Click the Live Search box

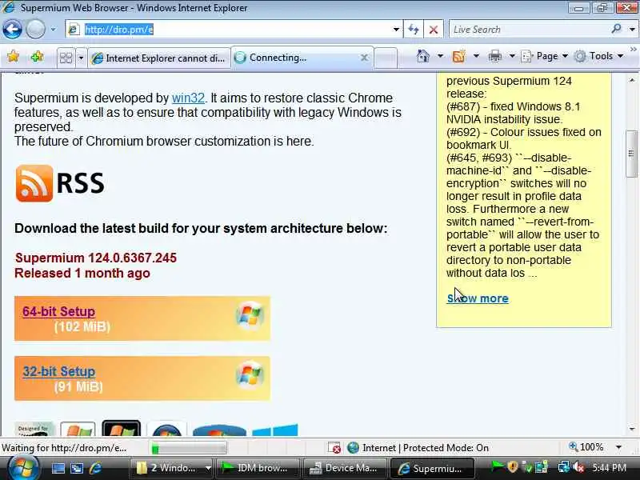(x=529, y=30)
